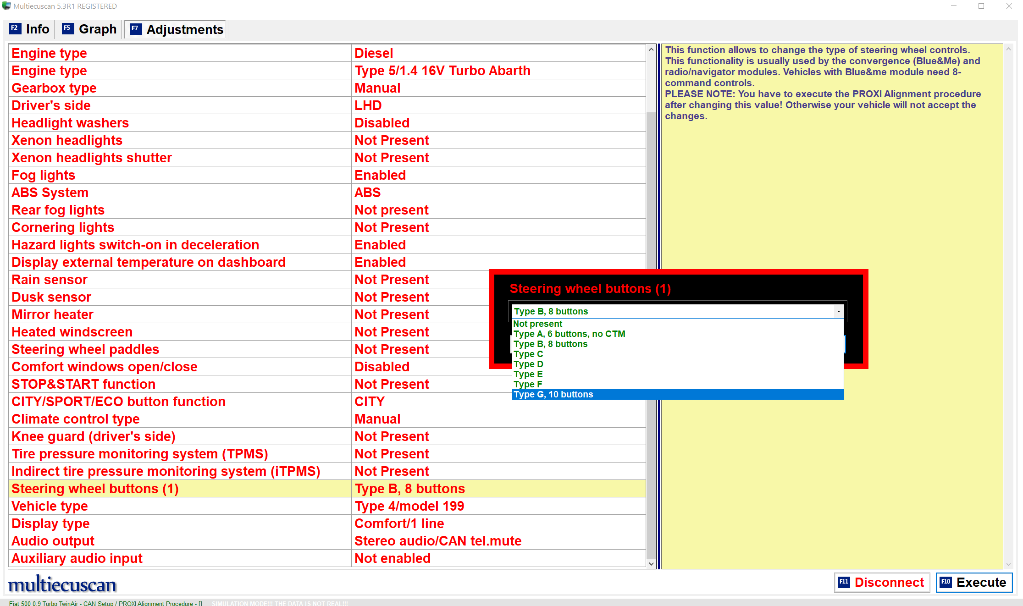The height and width of the screenshot is (606, 1023).
Task: Click the parameter list scrollbar up arrow
Action: (x=651, y=50)
